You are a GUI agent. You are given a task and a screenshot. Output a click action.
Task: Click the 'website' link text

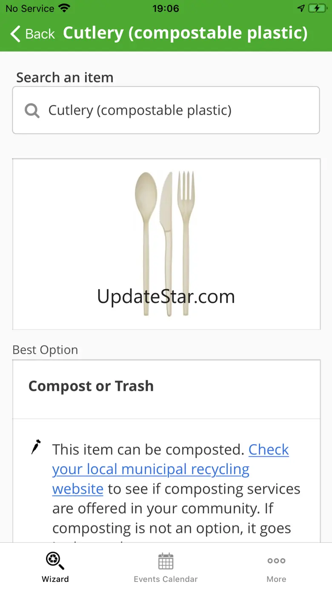(78, 489)
